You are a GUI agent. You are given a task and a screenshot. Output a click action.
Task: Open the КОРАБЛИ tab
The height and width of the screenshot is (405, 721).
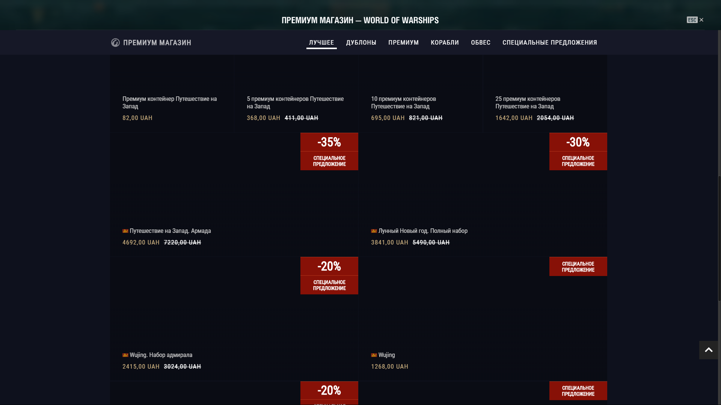(x=445, y=42)
